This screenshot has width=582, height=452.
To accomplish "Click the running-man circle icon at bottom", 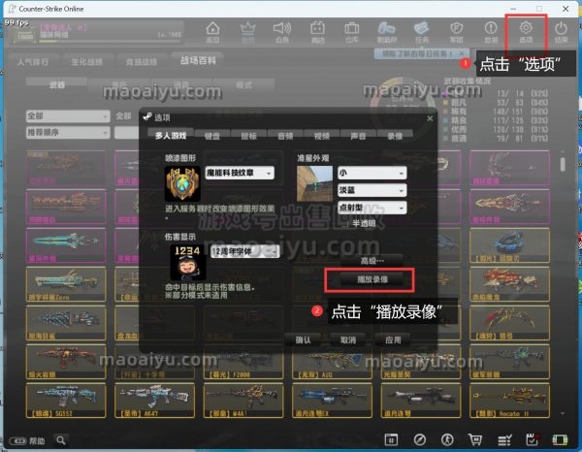I will point(447,439).
